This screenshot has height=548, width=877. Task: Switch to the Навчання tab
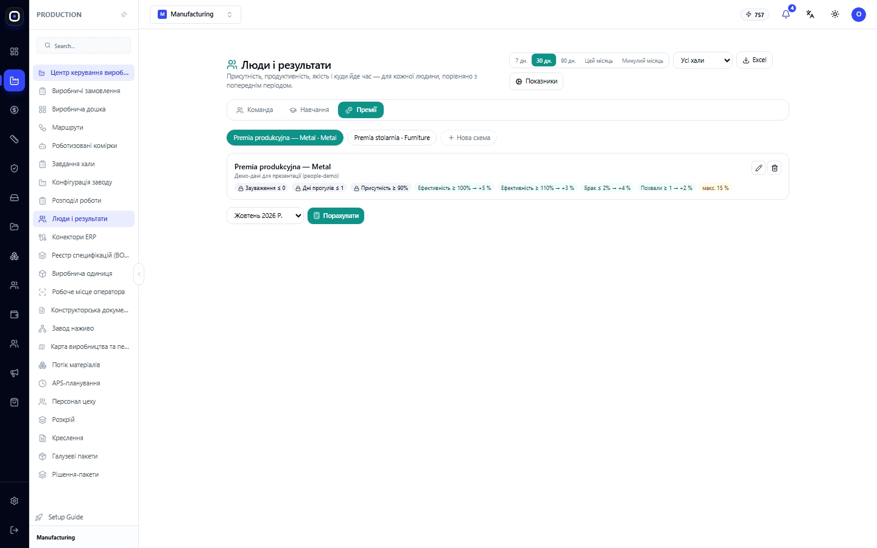(x=309, y=110)
